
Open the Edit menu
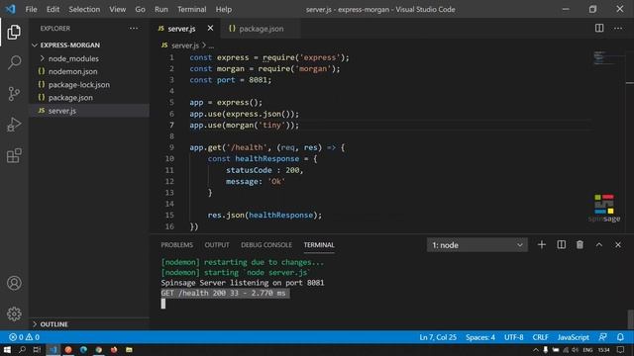coord(53,9)
